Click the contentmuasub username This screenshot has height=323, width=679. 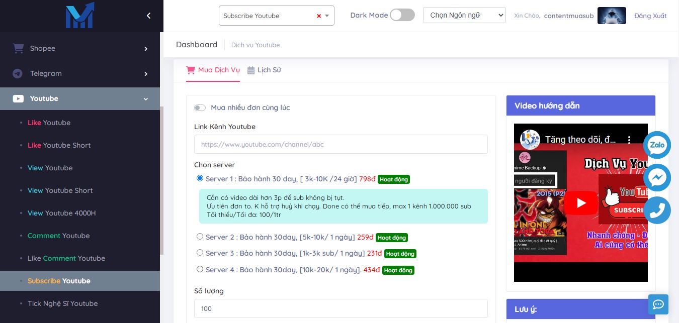(569, 16)
